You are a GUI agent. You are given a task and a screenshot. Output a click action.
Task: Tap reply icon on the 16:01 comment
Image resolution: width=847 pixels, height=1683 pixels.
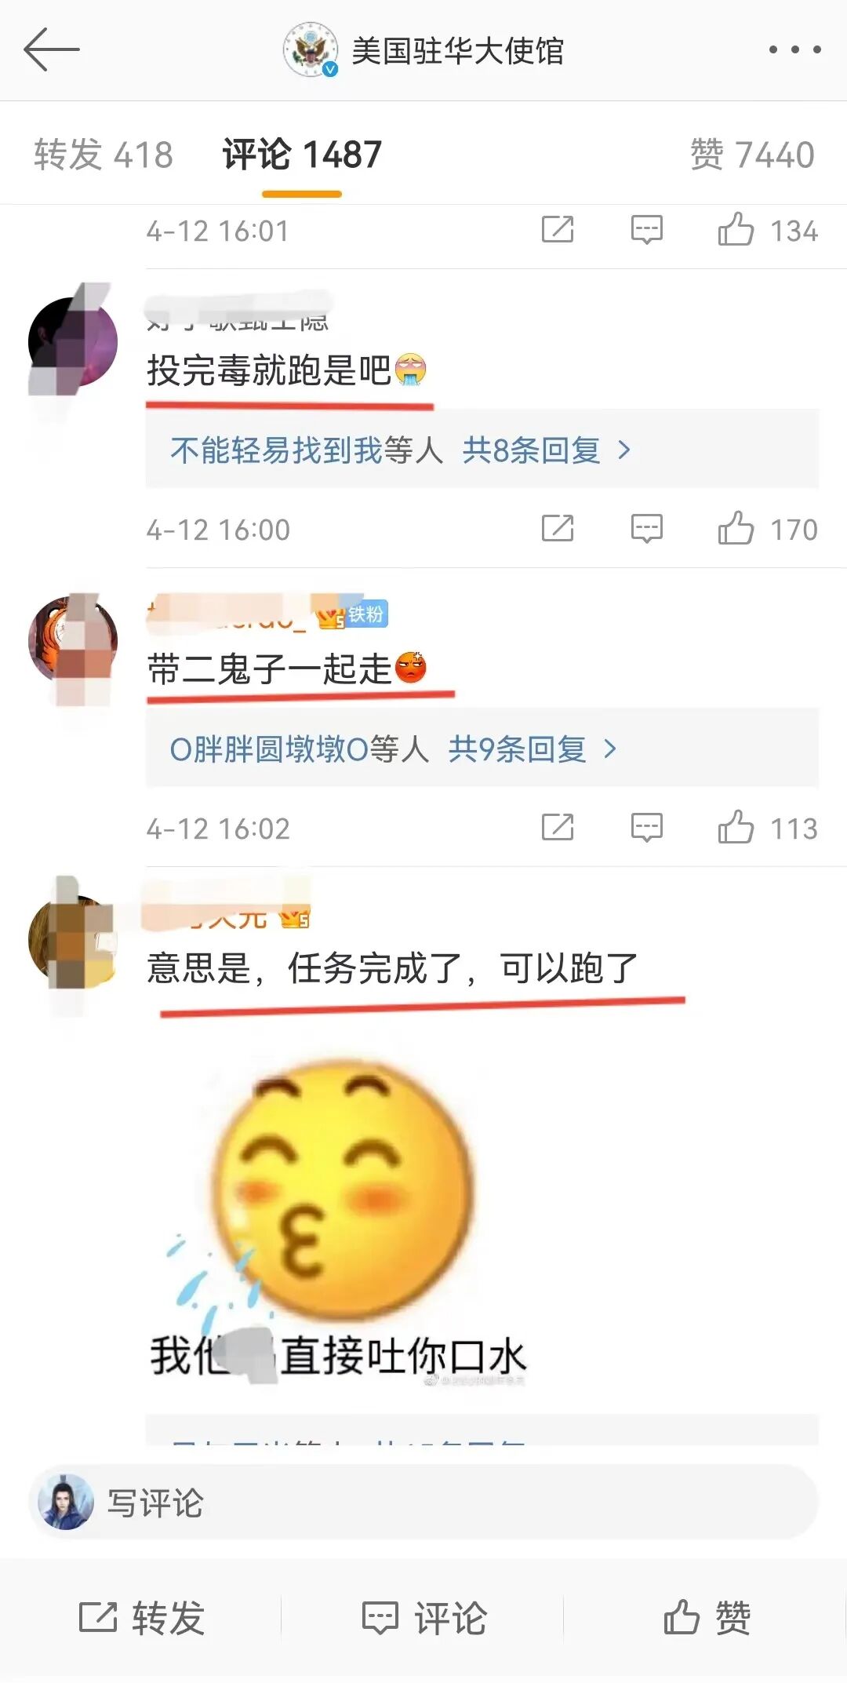(x=647, y=231)
